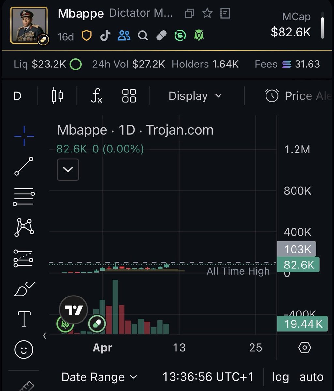334x391 pixels.
Task: Click the MCap $82.6K value
Action: (x=291, y=32)
